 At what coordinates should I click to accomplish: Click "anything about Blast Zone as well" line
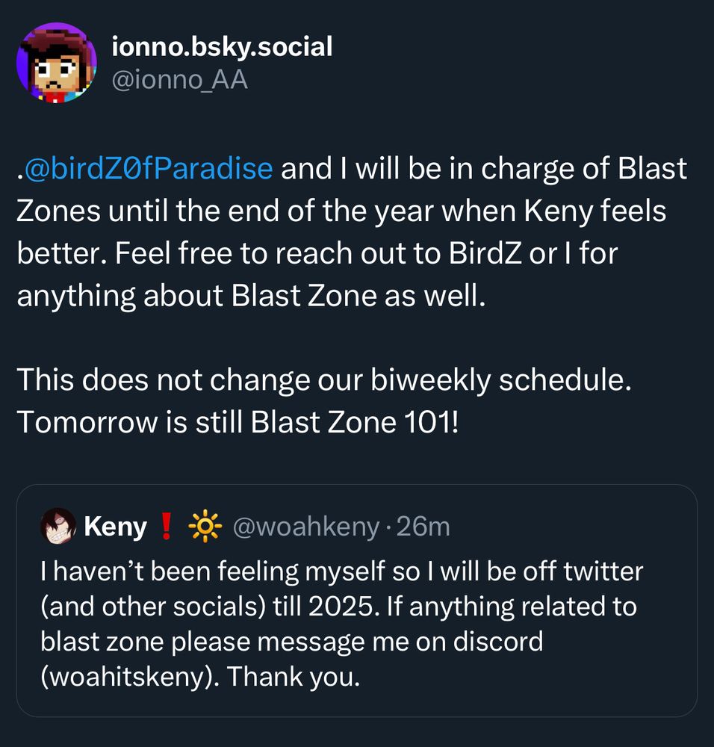coord(251,297)
